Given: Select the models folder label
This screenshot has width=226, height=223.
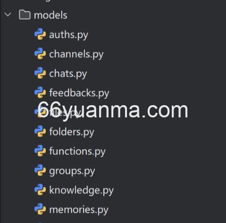Looking at the screenshot, I should click(x=50, y=15).
